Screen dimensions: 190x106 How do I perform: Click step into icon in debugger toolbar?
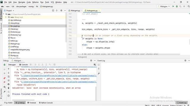[39, 65]
